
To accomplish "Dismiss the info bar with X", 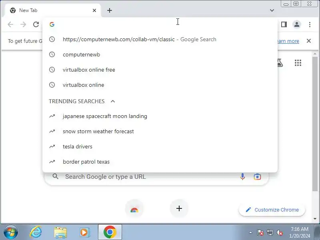I will (x=309, y=41).
